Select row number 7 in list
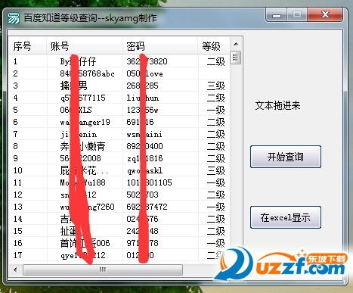This screenshot has height=293, width=353. pyautogui.click(x=119, y=134)
